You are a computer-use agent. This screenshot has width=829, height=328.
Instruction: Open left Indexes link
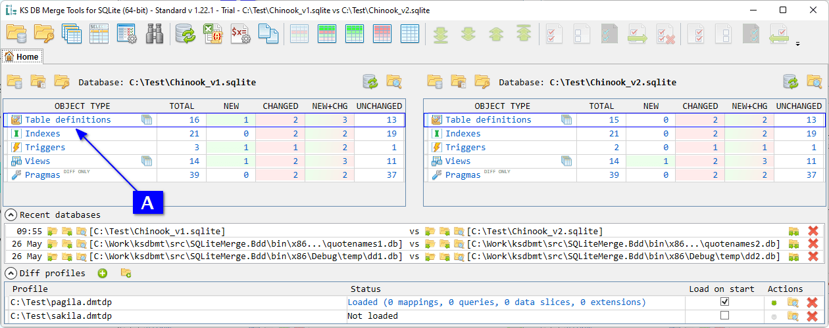click(42, 133)
